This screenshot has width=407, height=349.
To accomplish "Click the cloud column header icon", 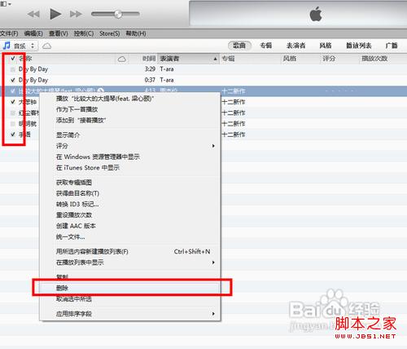I will point(122,59).
